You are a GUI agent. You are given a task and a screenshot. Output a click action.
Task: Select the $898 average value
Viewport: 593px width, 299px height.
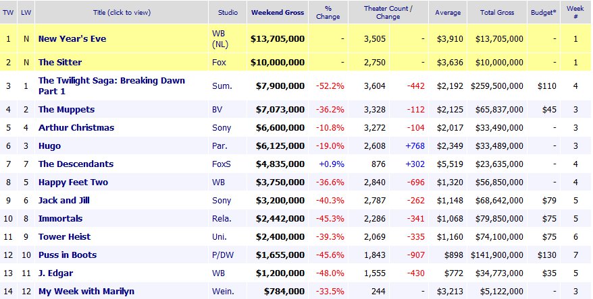(453, 255)
